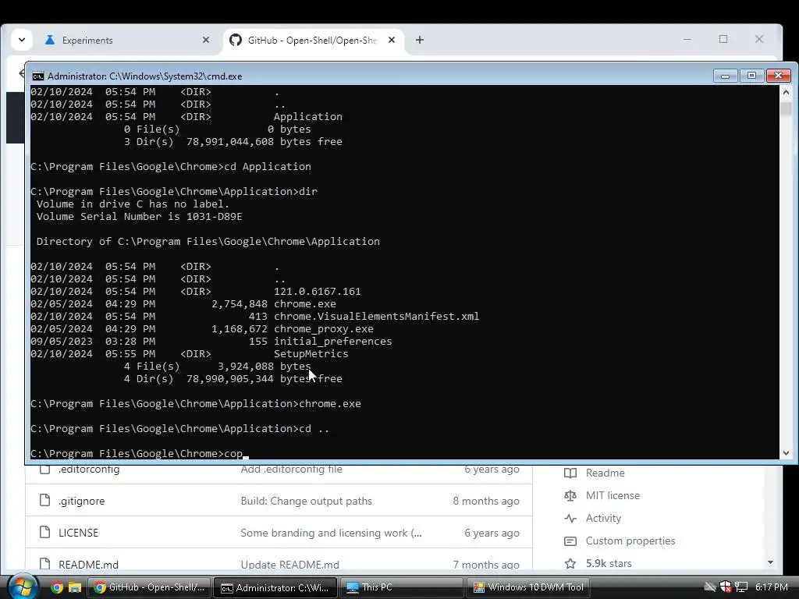This screenshot has height=599, width=799.
Task: Click the MIT license scale icon
Action: (x=570, y=495)
